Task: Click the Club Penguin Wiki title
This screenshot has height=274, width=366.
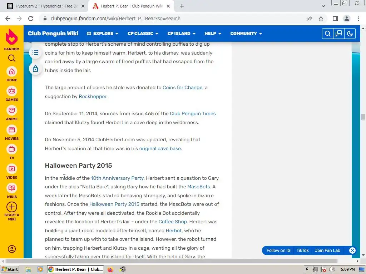Action: click(x=53, y=34)
